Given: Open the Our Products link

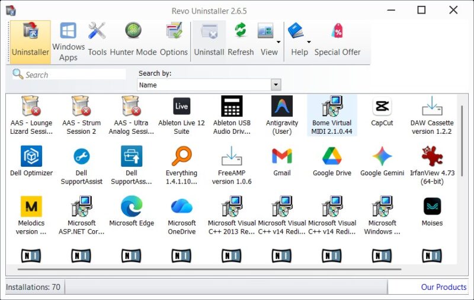Looking at the screenshot, I should (443, 287).
